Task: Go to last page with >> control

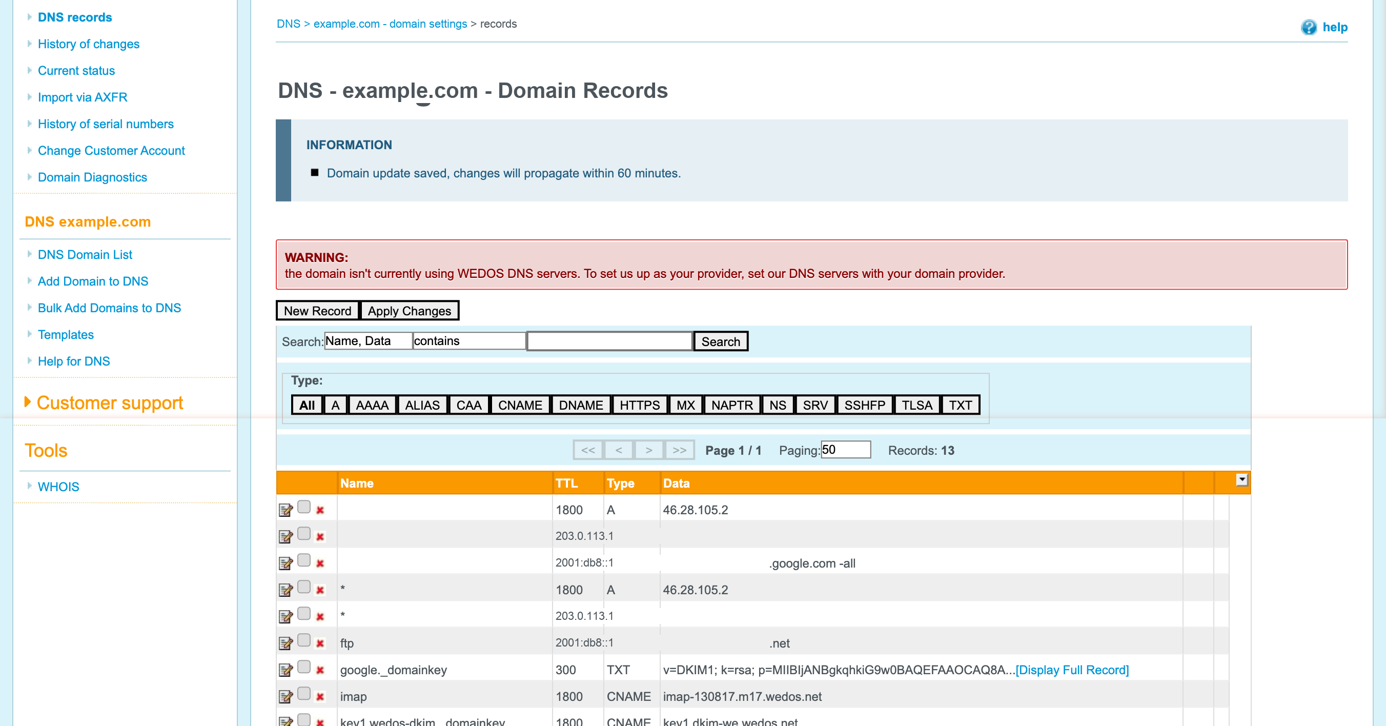Action: [x=679, y=450]
